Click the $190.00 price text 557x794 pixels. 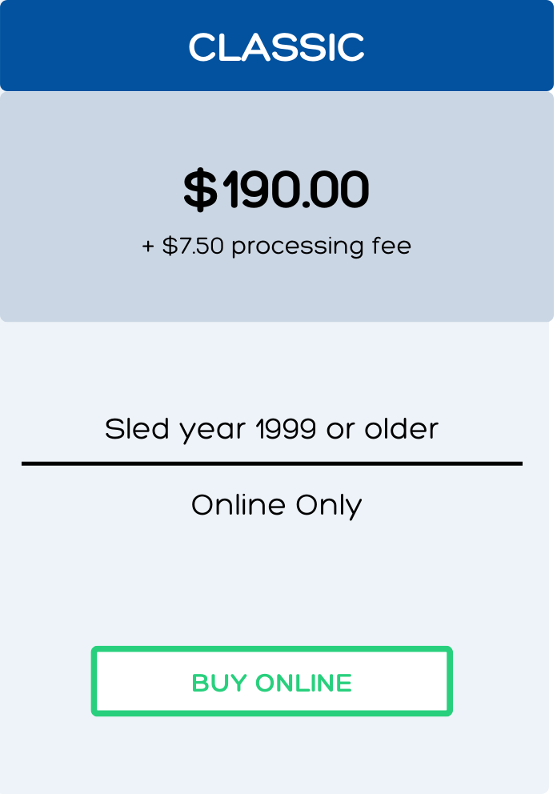276,190
